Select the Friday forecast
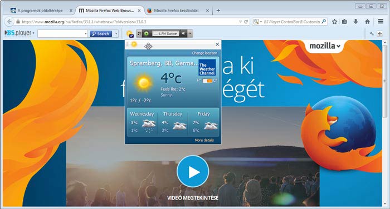This screenshot has height=209, width=390. click(x=204, y=122)
